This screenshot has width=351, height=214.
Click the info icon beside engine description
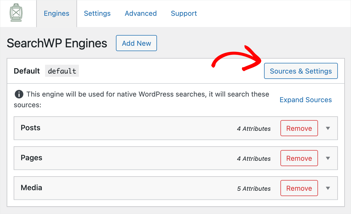pos(19,94)
